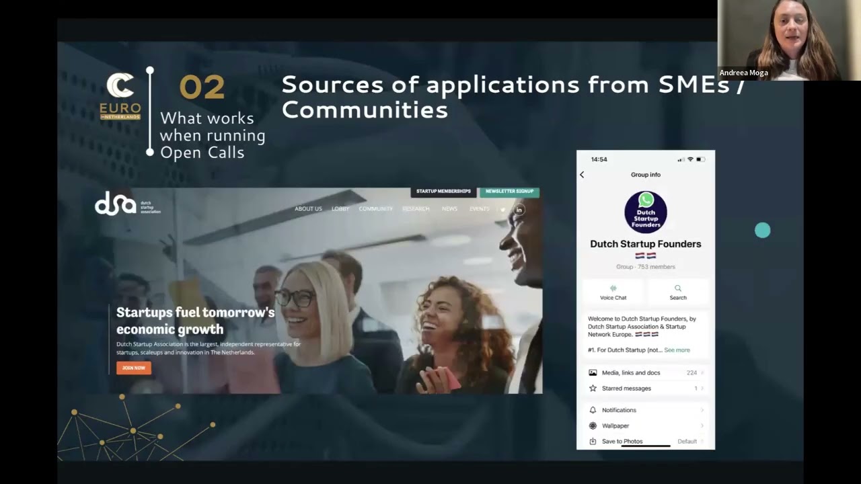This screenshot has height=484, width=861.
Task: Click the 'Group info' screen title
Action: coord(646,175)
